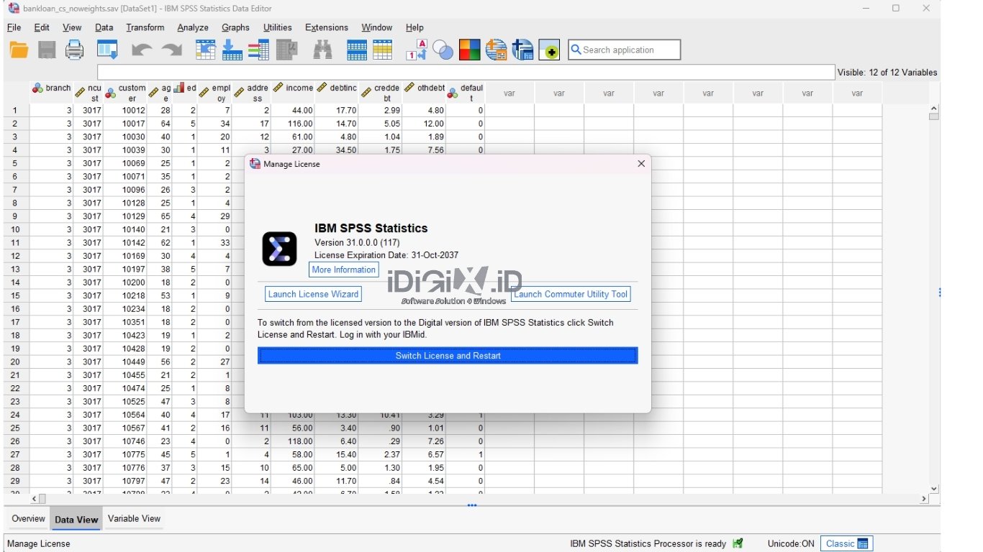
Task: Click the vertical scrollbar up arrow
Action: point(934,109)
